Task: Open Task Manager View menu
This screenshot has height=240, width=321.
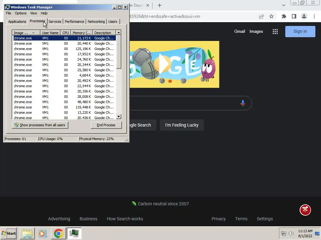Action: [x=34, y=13]
